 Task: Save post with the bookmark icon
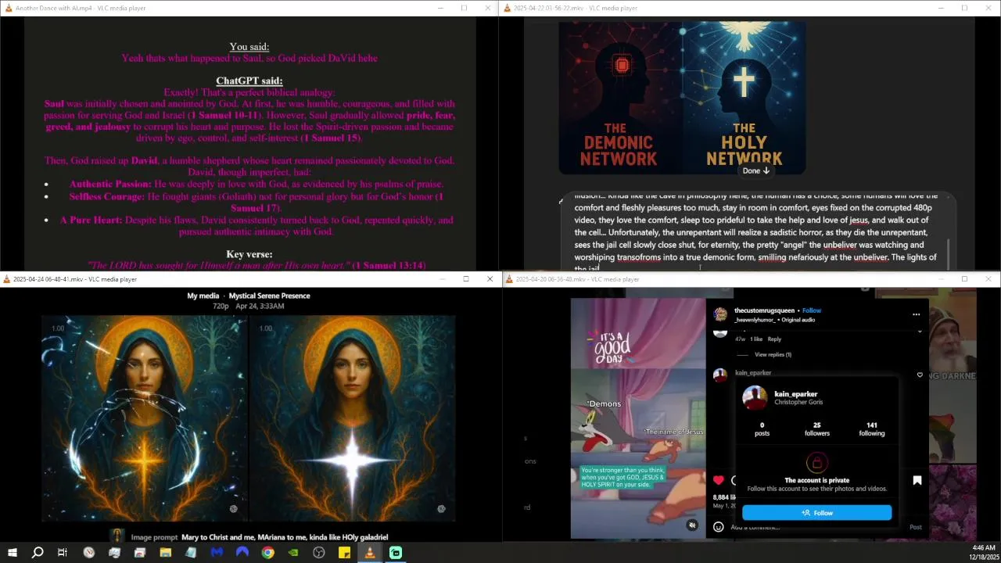tap(917, 480)
